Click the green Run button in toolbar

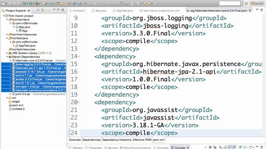click(x=30, y=3)
